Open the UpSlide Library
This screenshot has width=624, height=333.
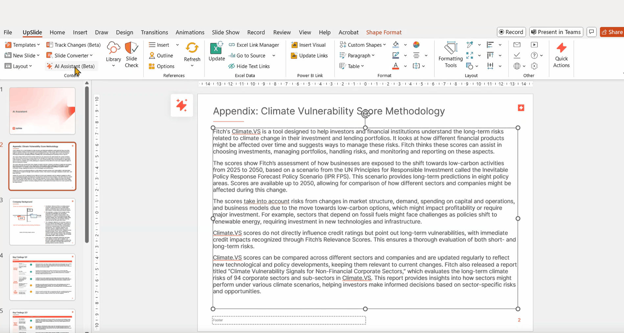[113, 51]
